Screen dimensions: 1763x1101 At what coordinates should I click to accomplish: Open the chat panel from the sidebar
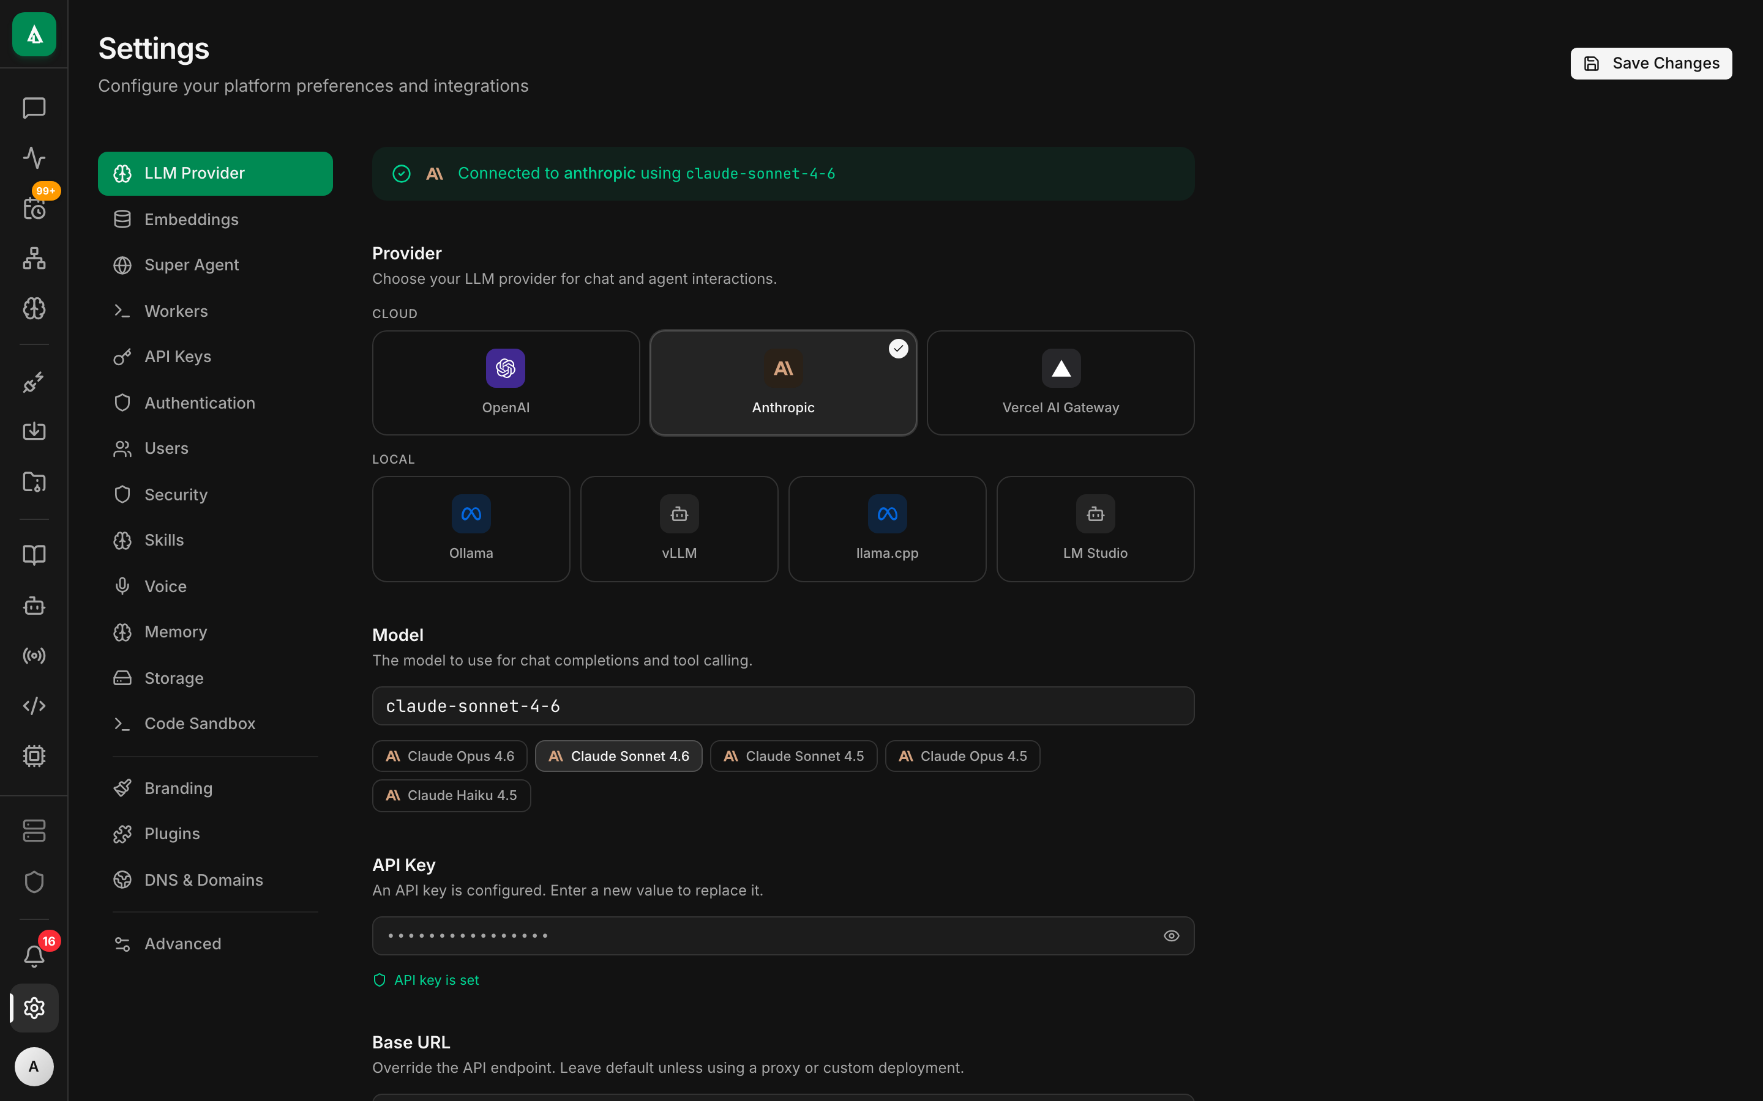(x=34, y=108)
